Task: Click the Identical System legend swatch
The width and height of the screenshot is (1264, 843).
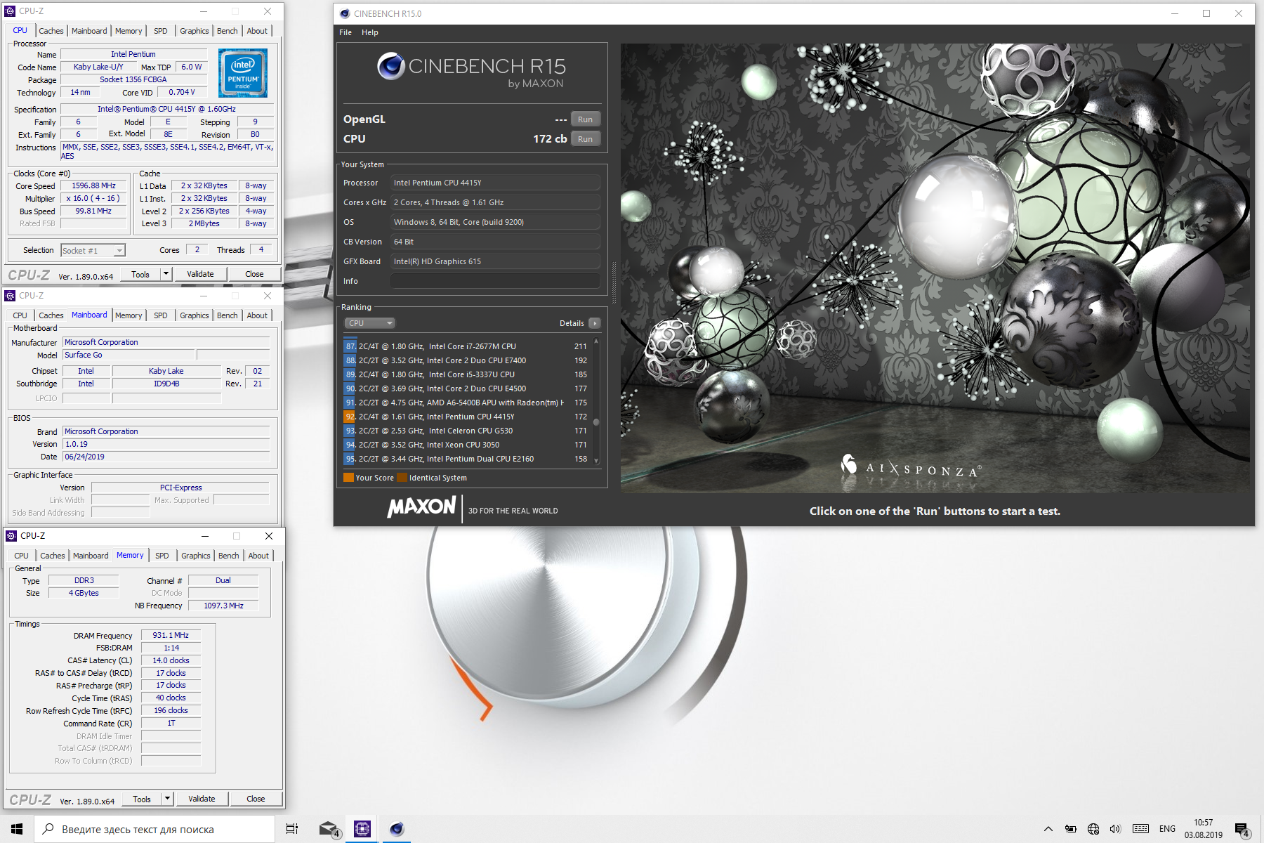Action: pyautogui.click(x=402, y=478)
